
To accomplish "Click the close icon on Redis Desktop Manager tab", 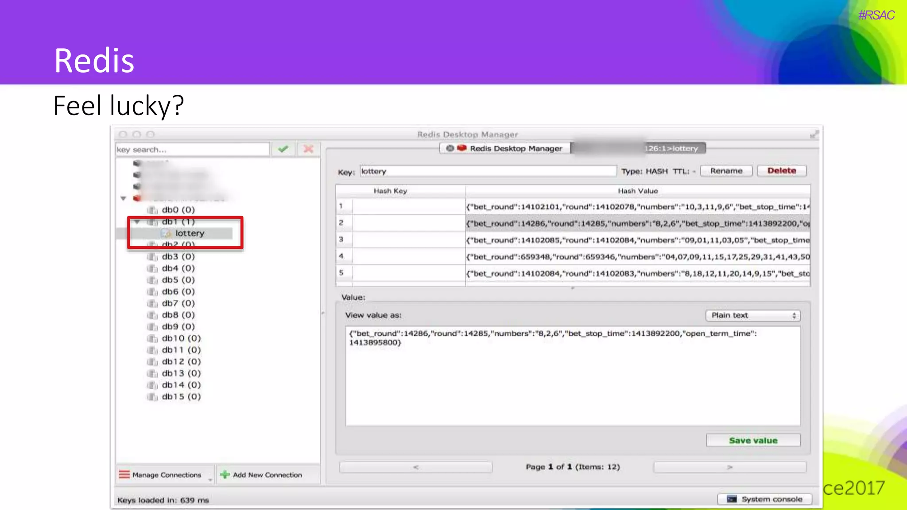I will point(450,148).
